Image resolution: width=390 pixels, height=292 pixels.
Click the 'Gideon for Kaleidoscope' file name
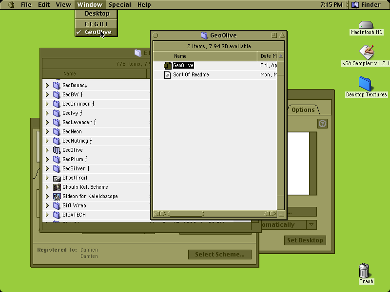pos(90,197)
